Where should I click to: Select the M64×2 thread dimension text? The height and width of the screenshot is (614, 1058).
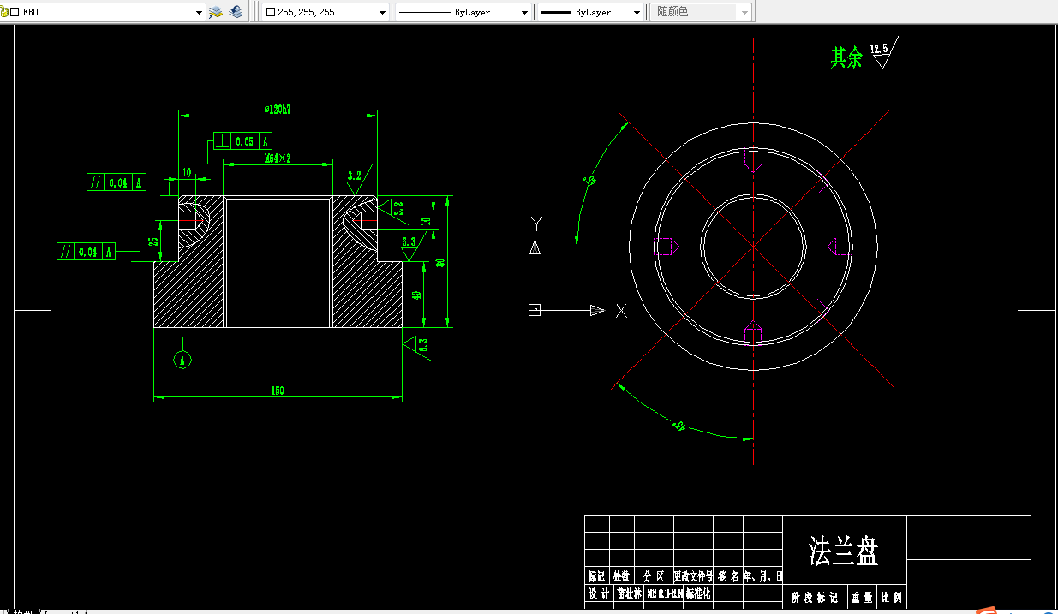point(278,158)
